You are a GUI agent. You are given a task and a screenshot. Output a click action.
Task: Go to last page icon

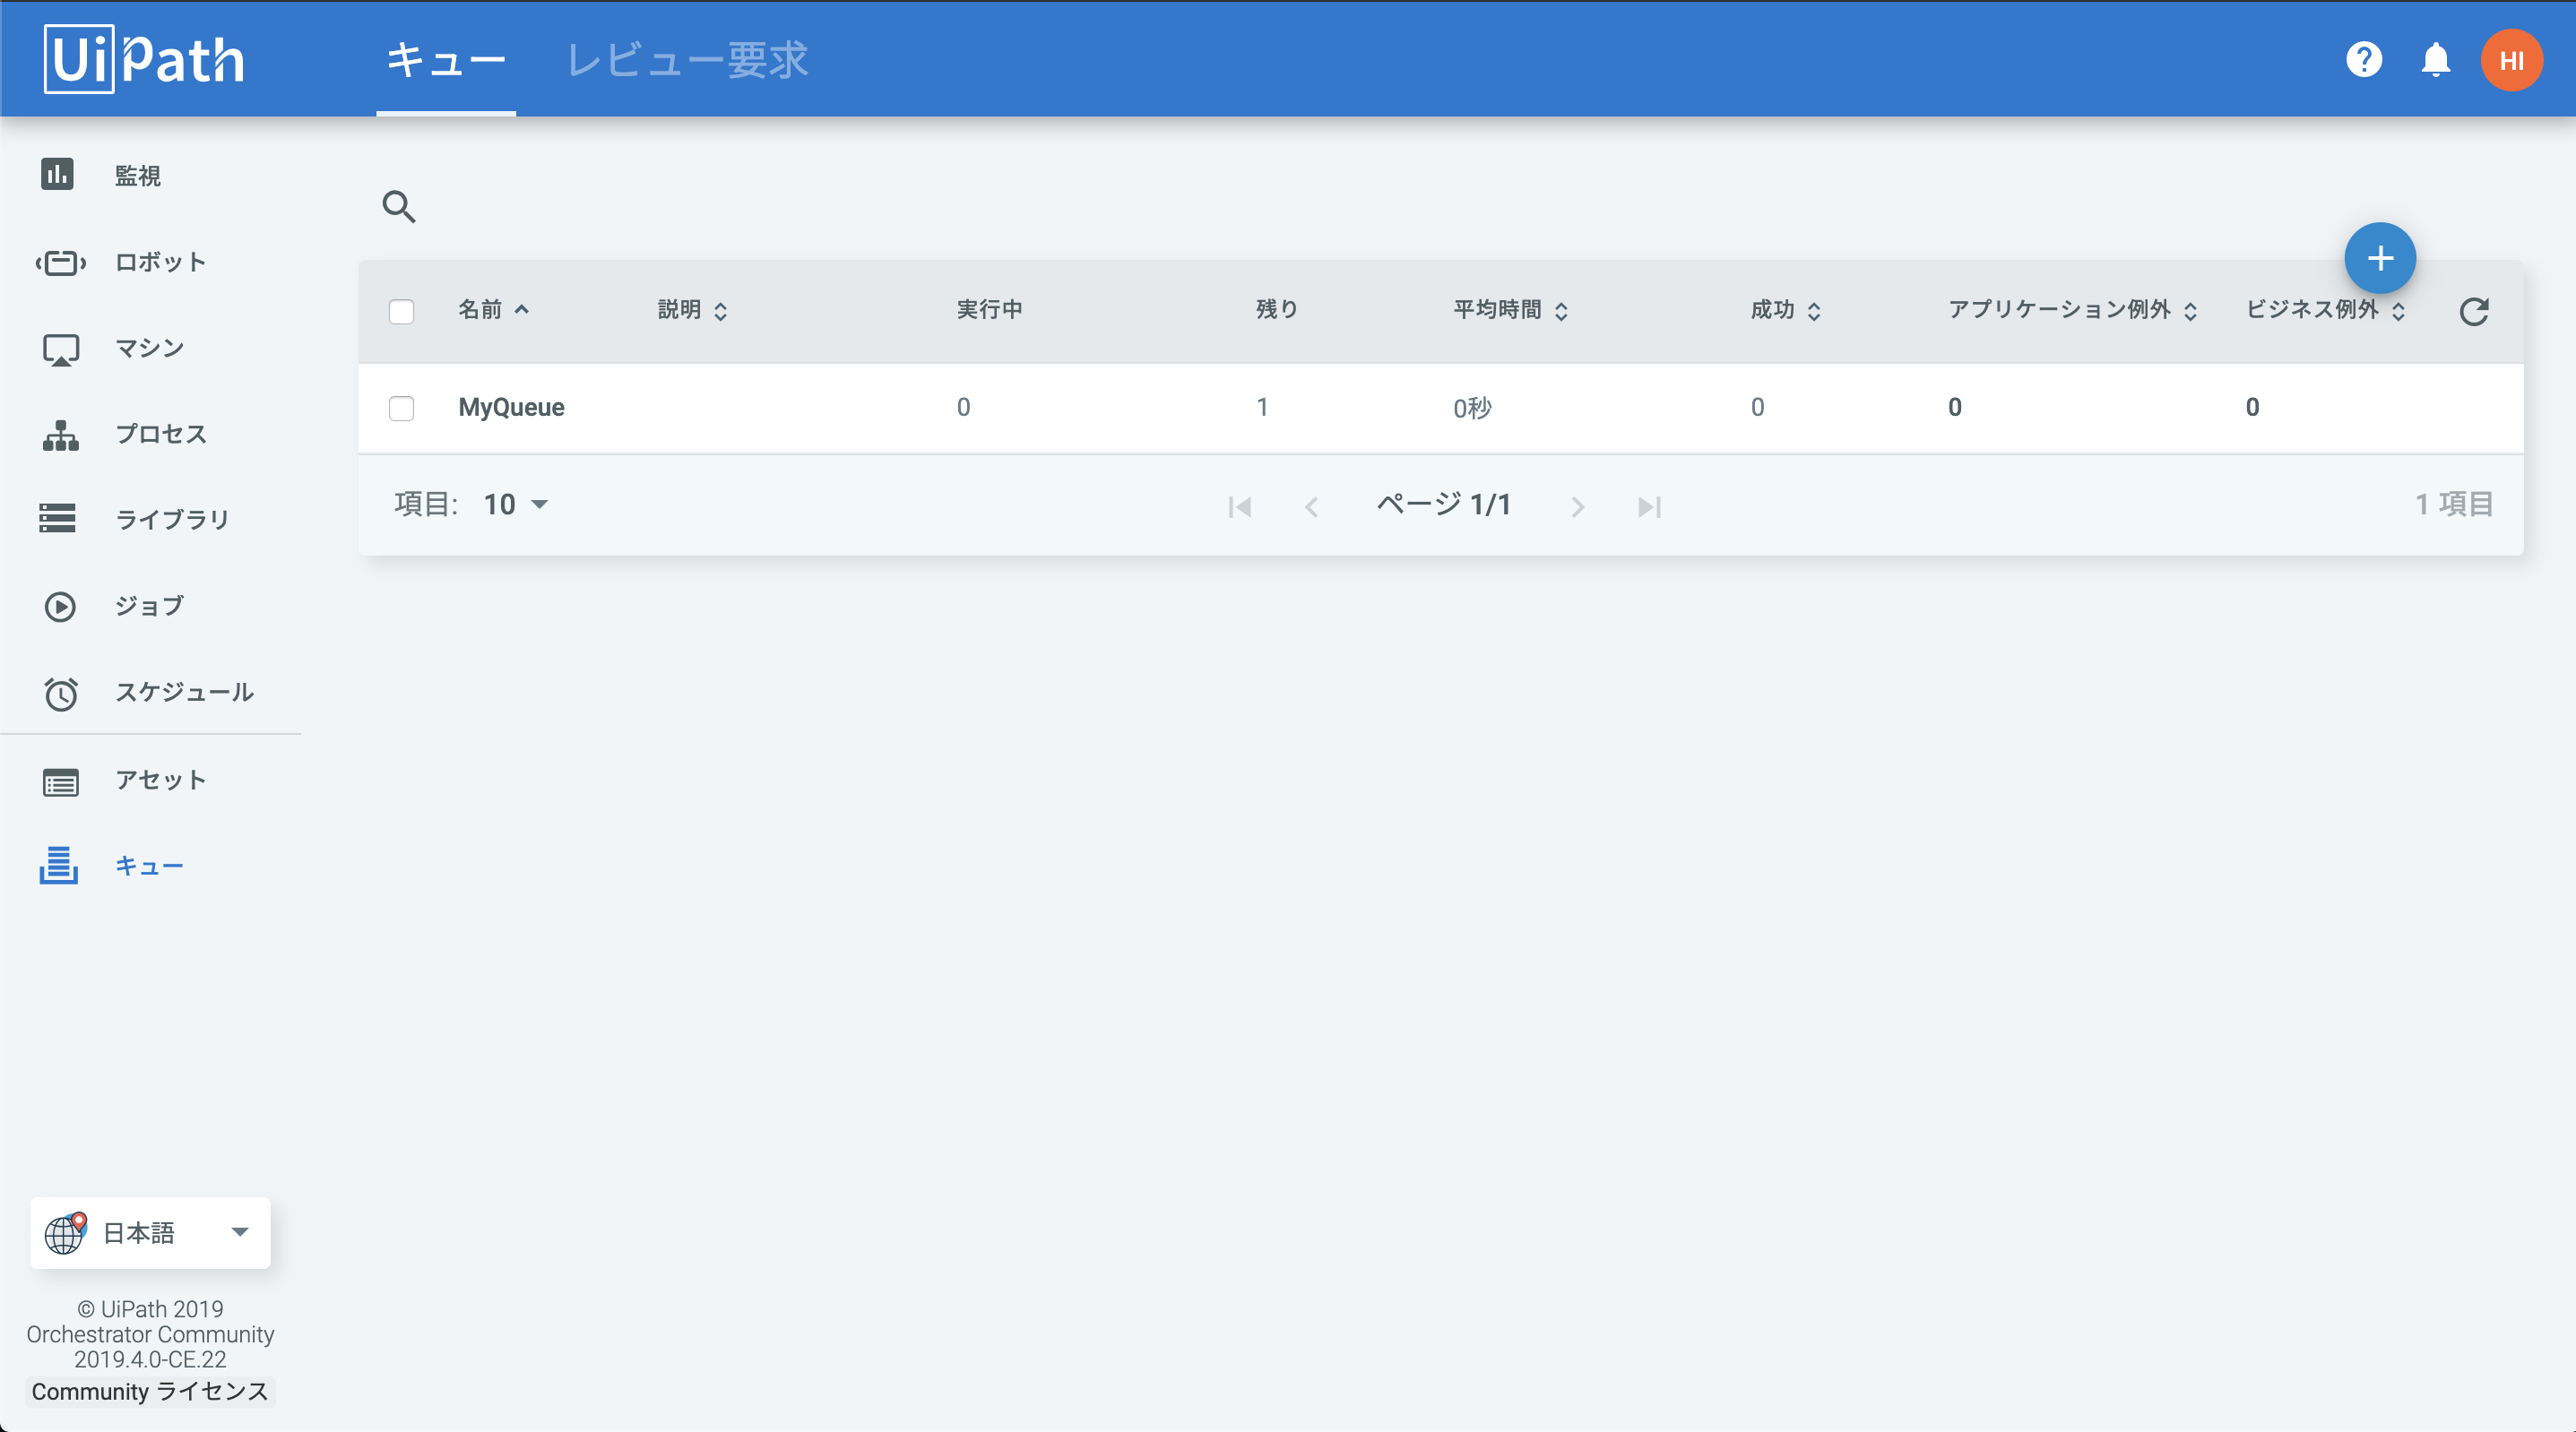point(1649,507)
